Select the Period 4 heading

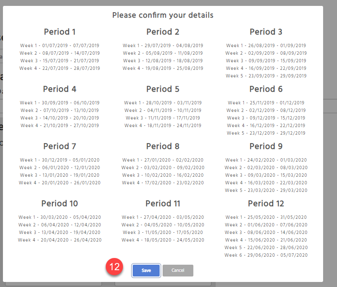point(60,89)
